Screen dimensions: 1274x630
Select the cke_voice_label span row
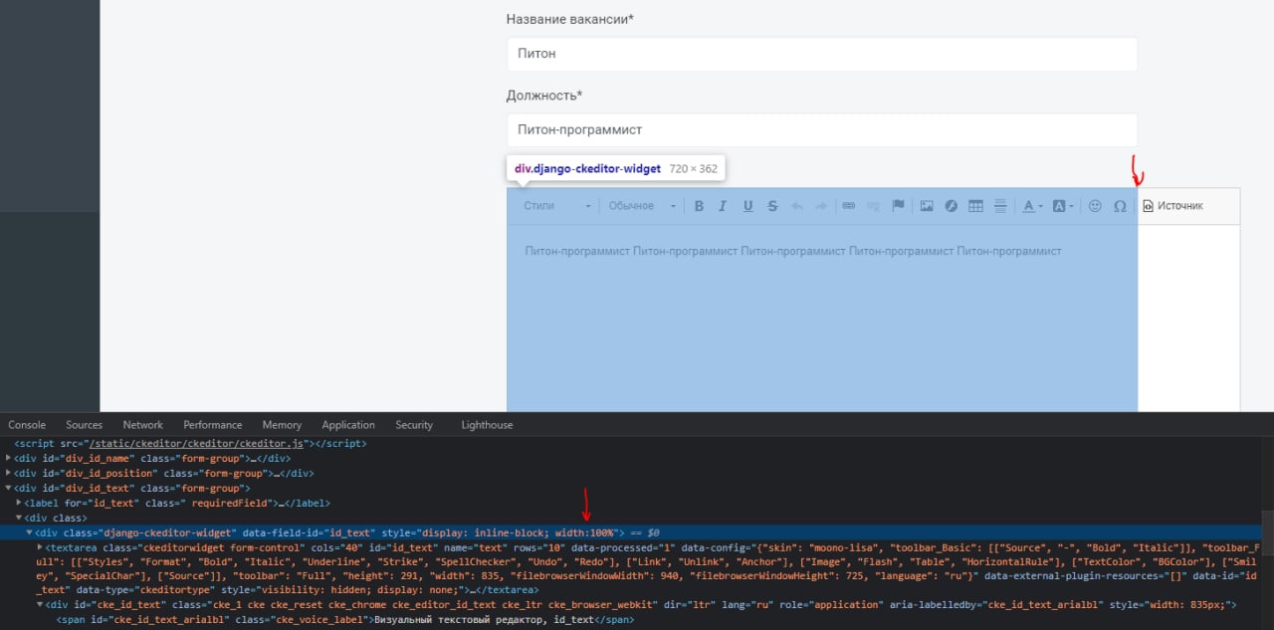coord(344,620)
